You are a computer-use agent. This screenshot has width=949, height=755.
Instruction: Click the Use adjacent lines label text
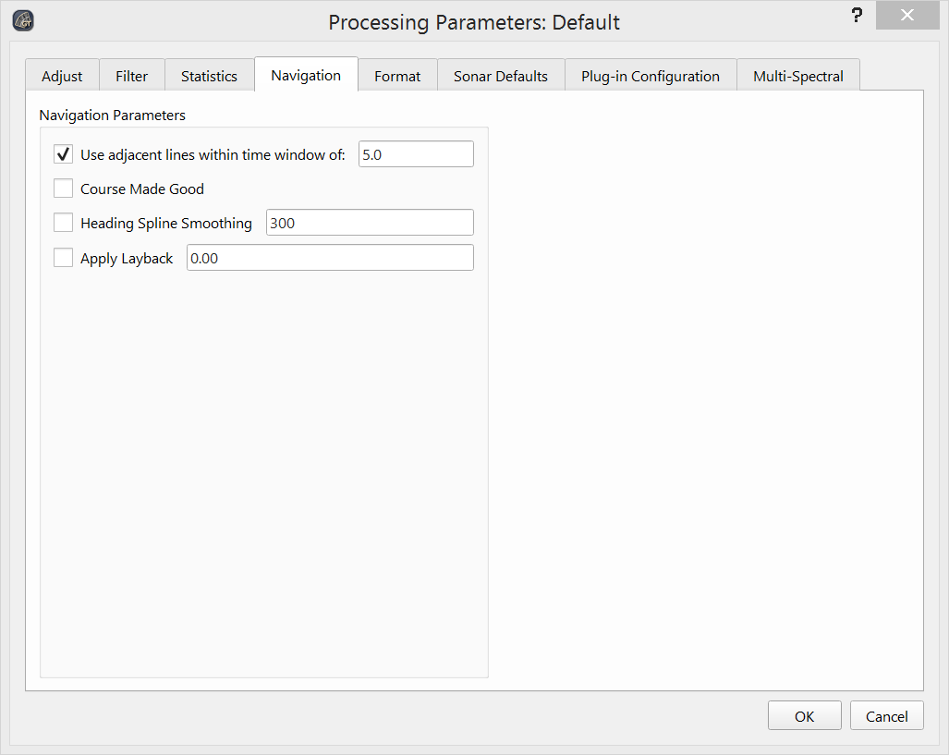(x=213, y=155)
